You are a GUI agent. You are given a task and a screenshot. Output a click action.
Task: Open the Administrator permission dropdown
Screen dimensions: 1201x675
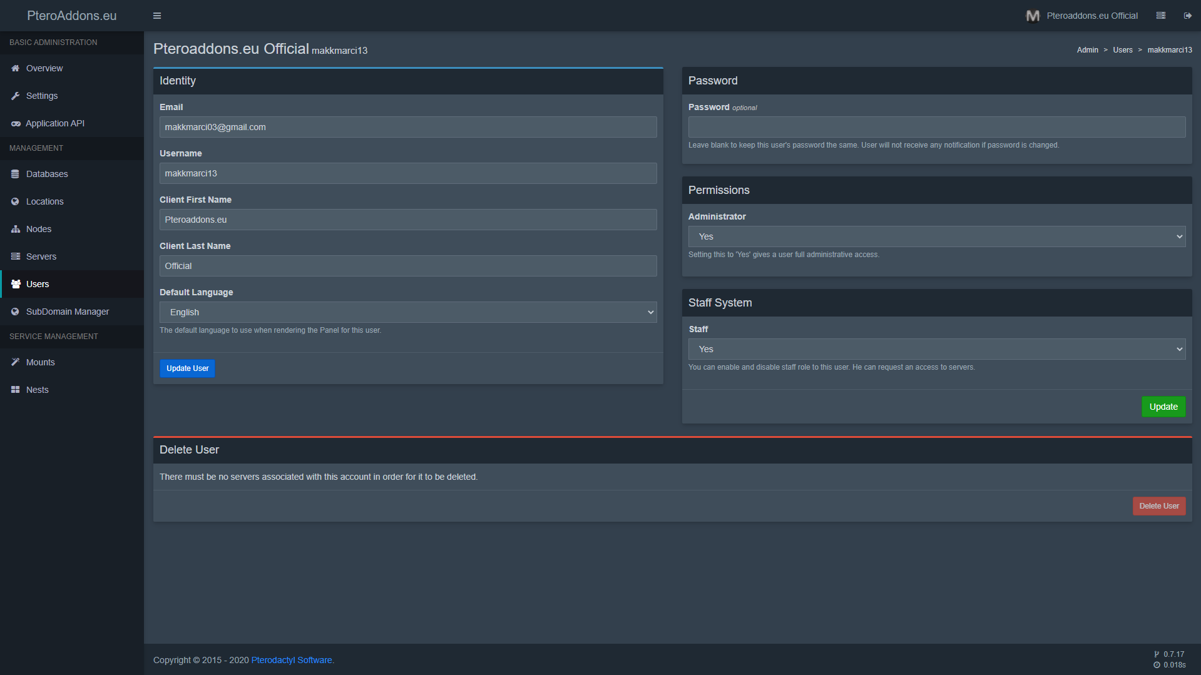coord(936,236)
